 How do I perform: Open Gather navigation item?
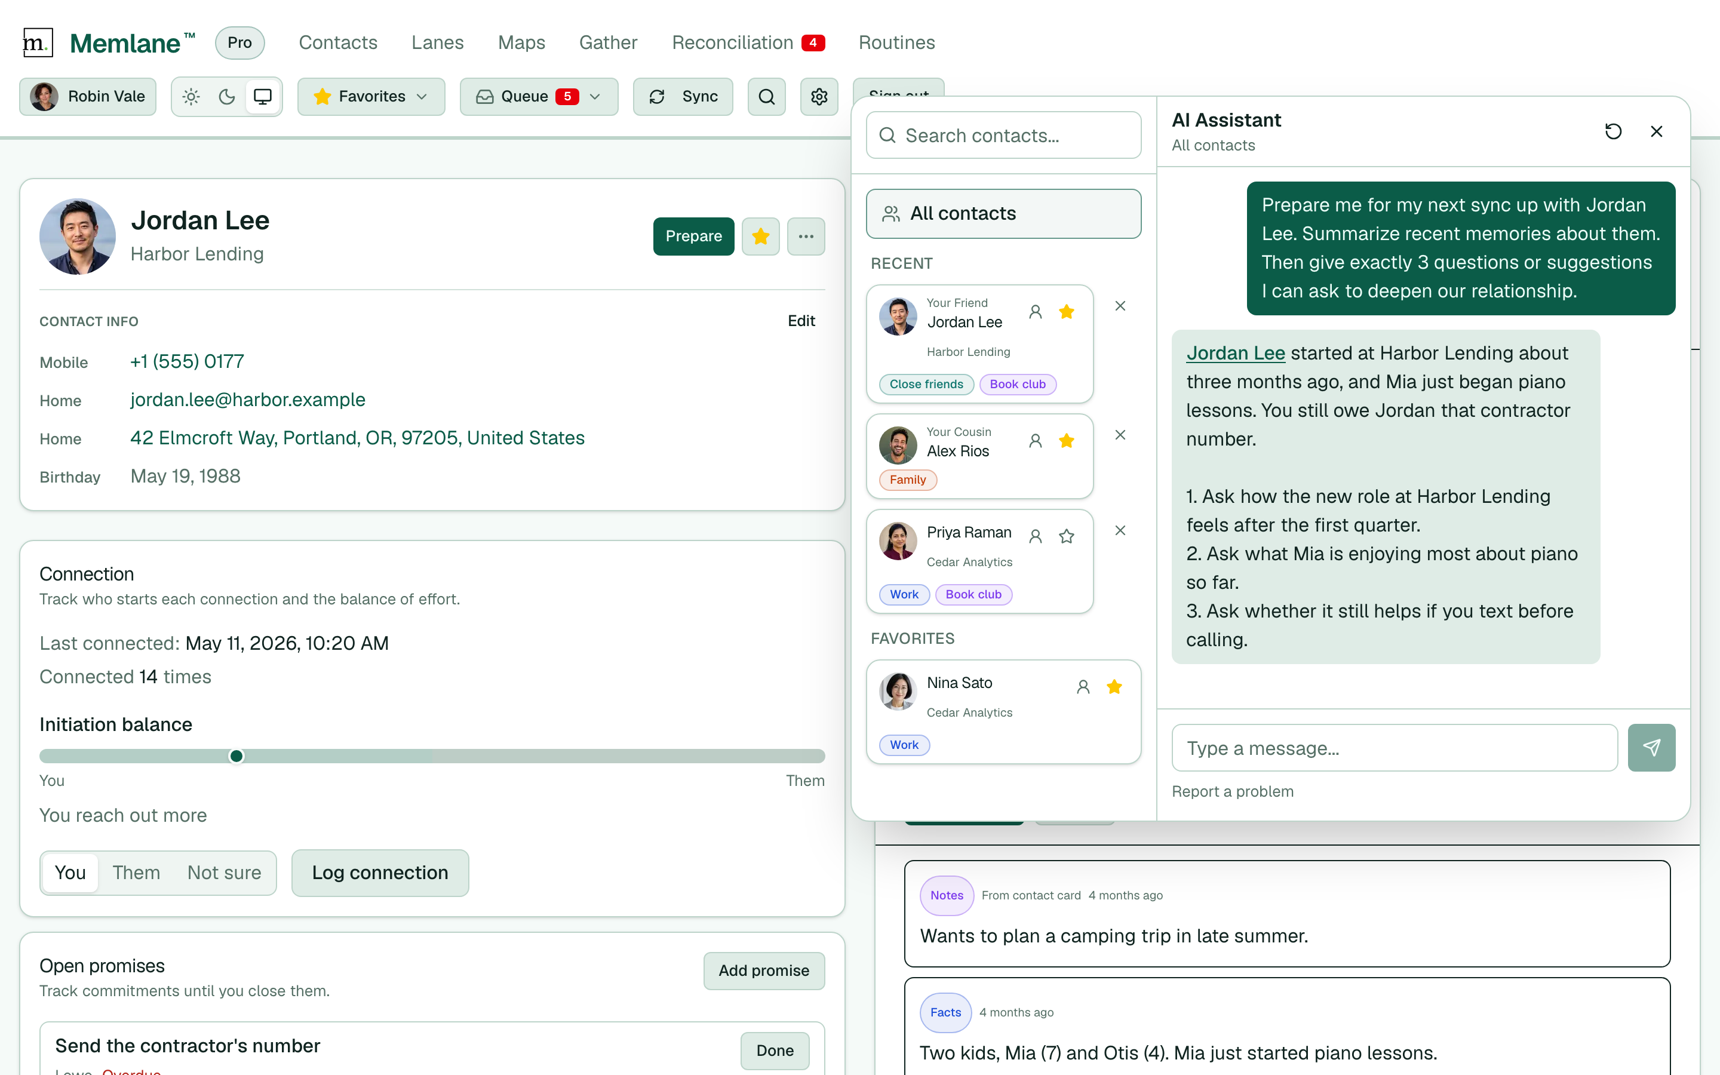pos(608,42)
